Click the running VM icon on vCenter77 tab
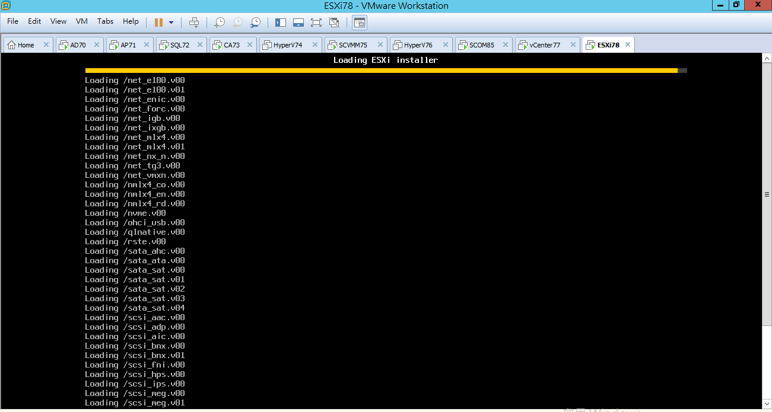The height and width of the screenshot is (412, 772). click(523, 45)
